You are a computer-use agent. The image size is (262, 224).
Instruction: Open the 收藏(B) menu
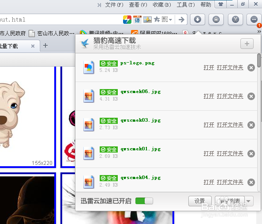(162, 5)
